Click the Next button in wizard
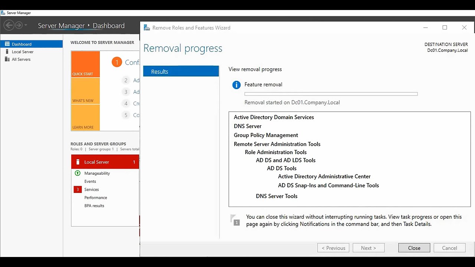This screenshot has width=475, height=267. click(368, 248)
